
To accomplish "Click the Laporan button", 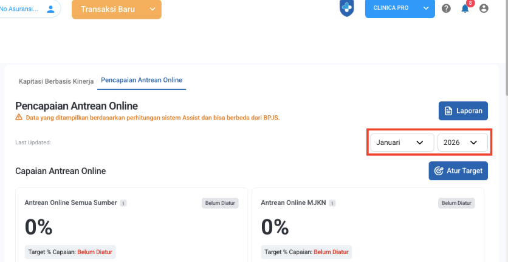I will pos(463,111).
